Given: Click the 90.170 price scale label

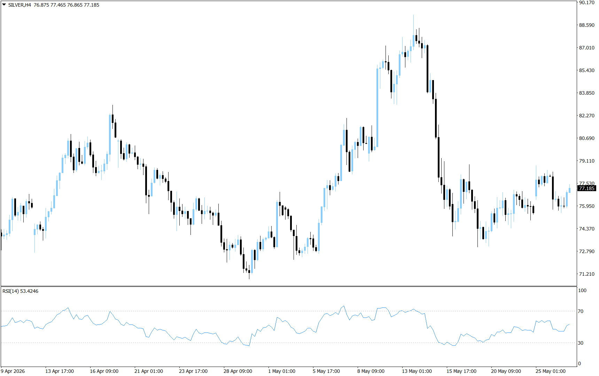Looking at the screenshot, I should [x=587, y=2].
